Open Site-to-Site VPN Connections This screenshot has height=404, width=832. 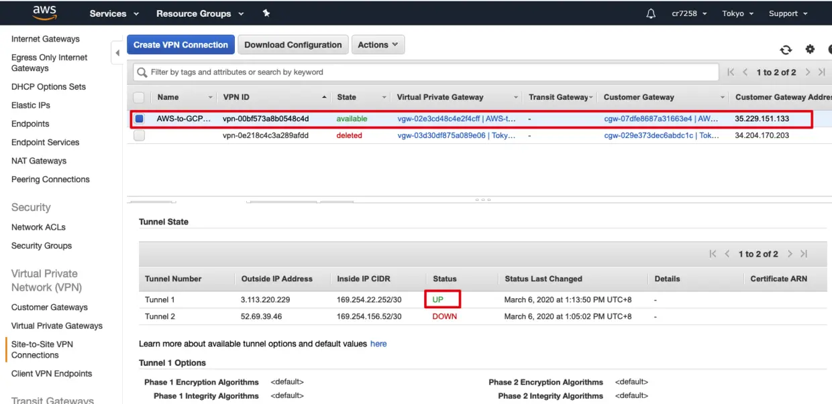click(42, 350)
